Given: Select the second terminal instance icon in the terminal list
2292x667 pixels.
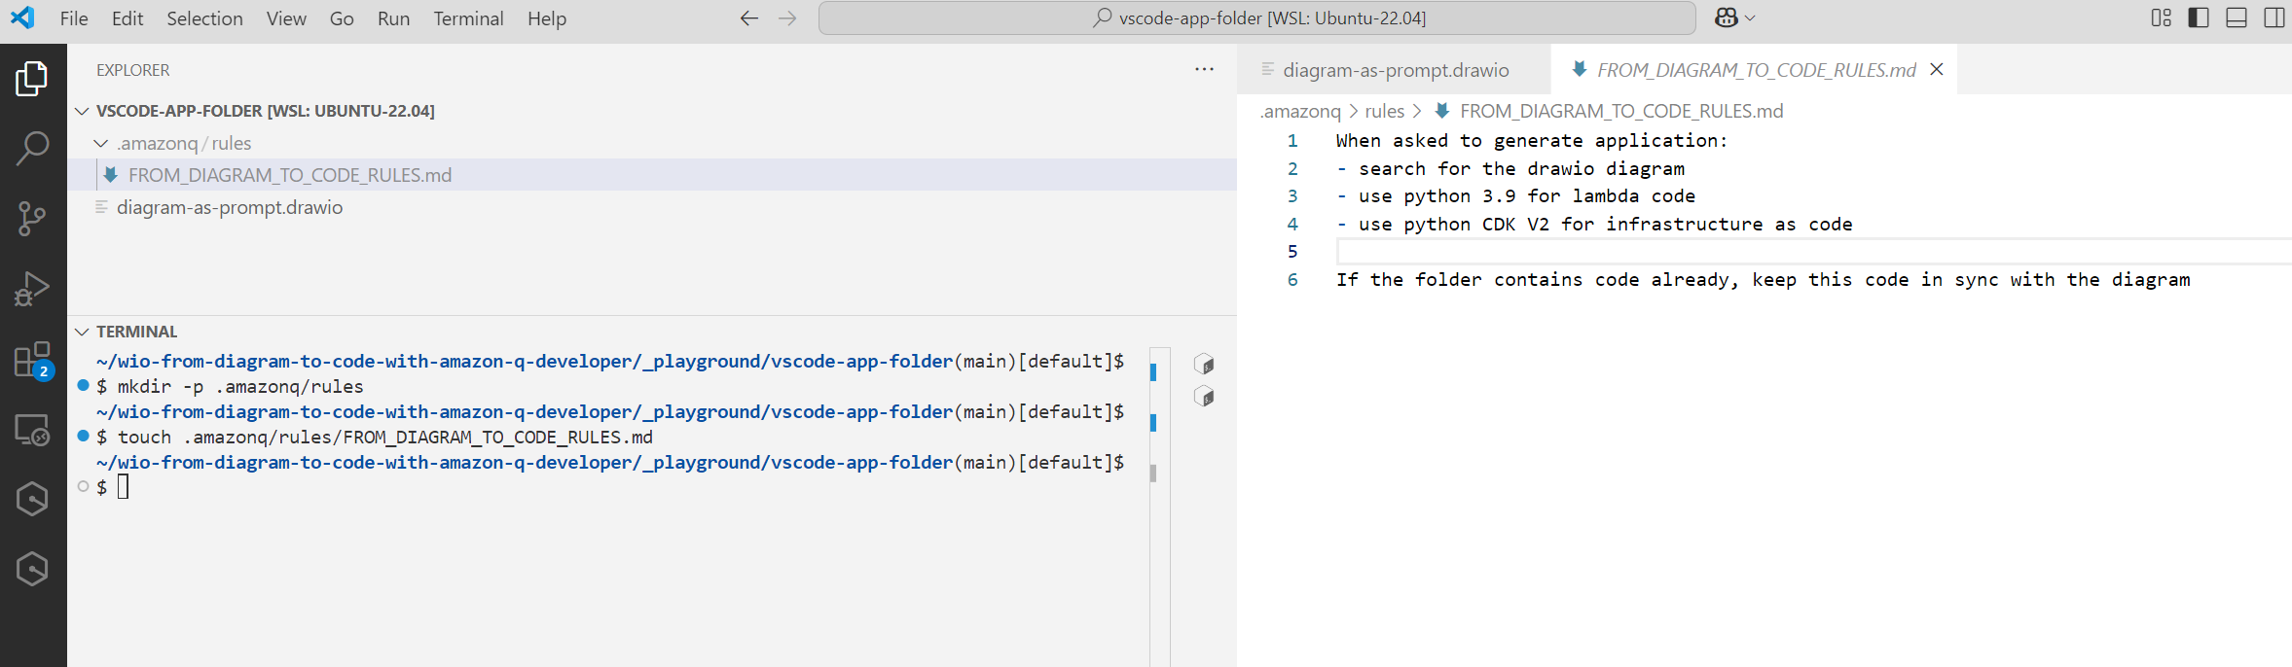Looking at the screenshot, I should point(1204,396).
